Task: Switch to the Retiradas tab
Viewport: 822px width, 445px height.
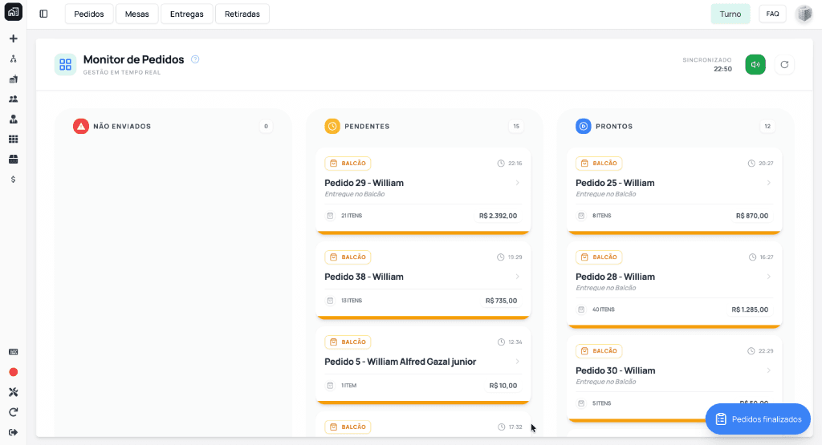Action: click(242, 14)
